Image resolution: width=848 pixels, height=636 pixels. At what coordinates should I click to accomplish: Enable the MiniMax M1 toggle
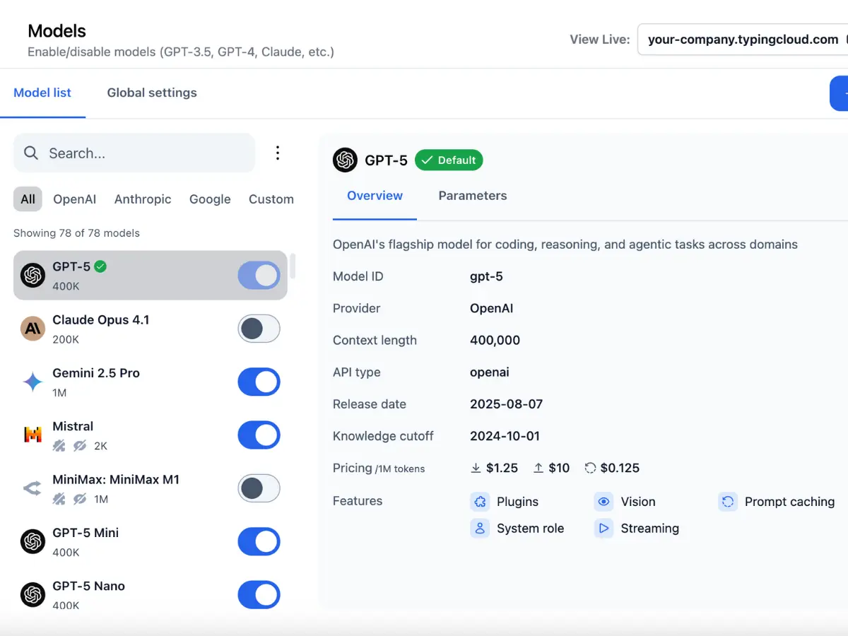click(259, 488)
